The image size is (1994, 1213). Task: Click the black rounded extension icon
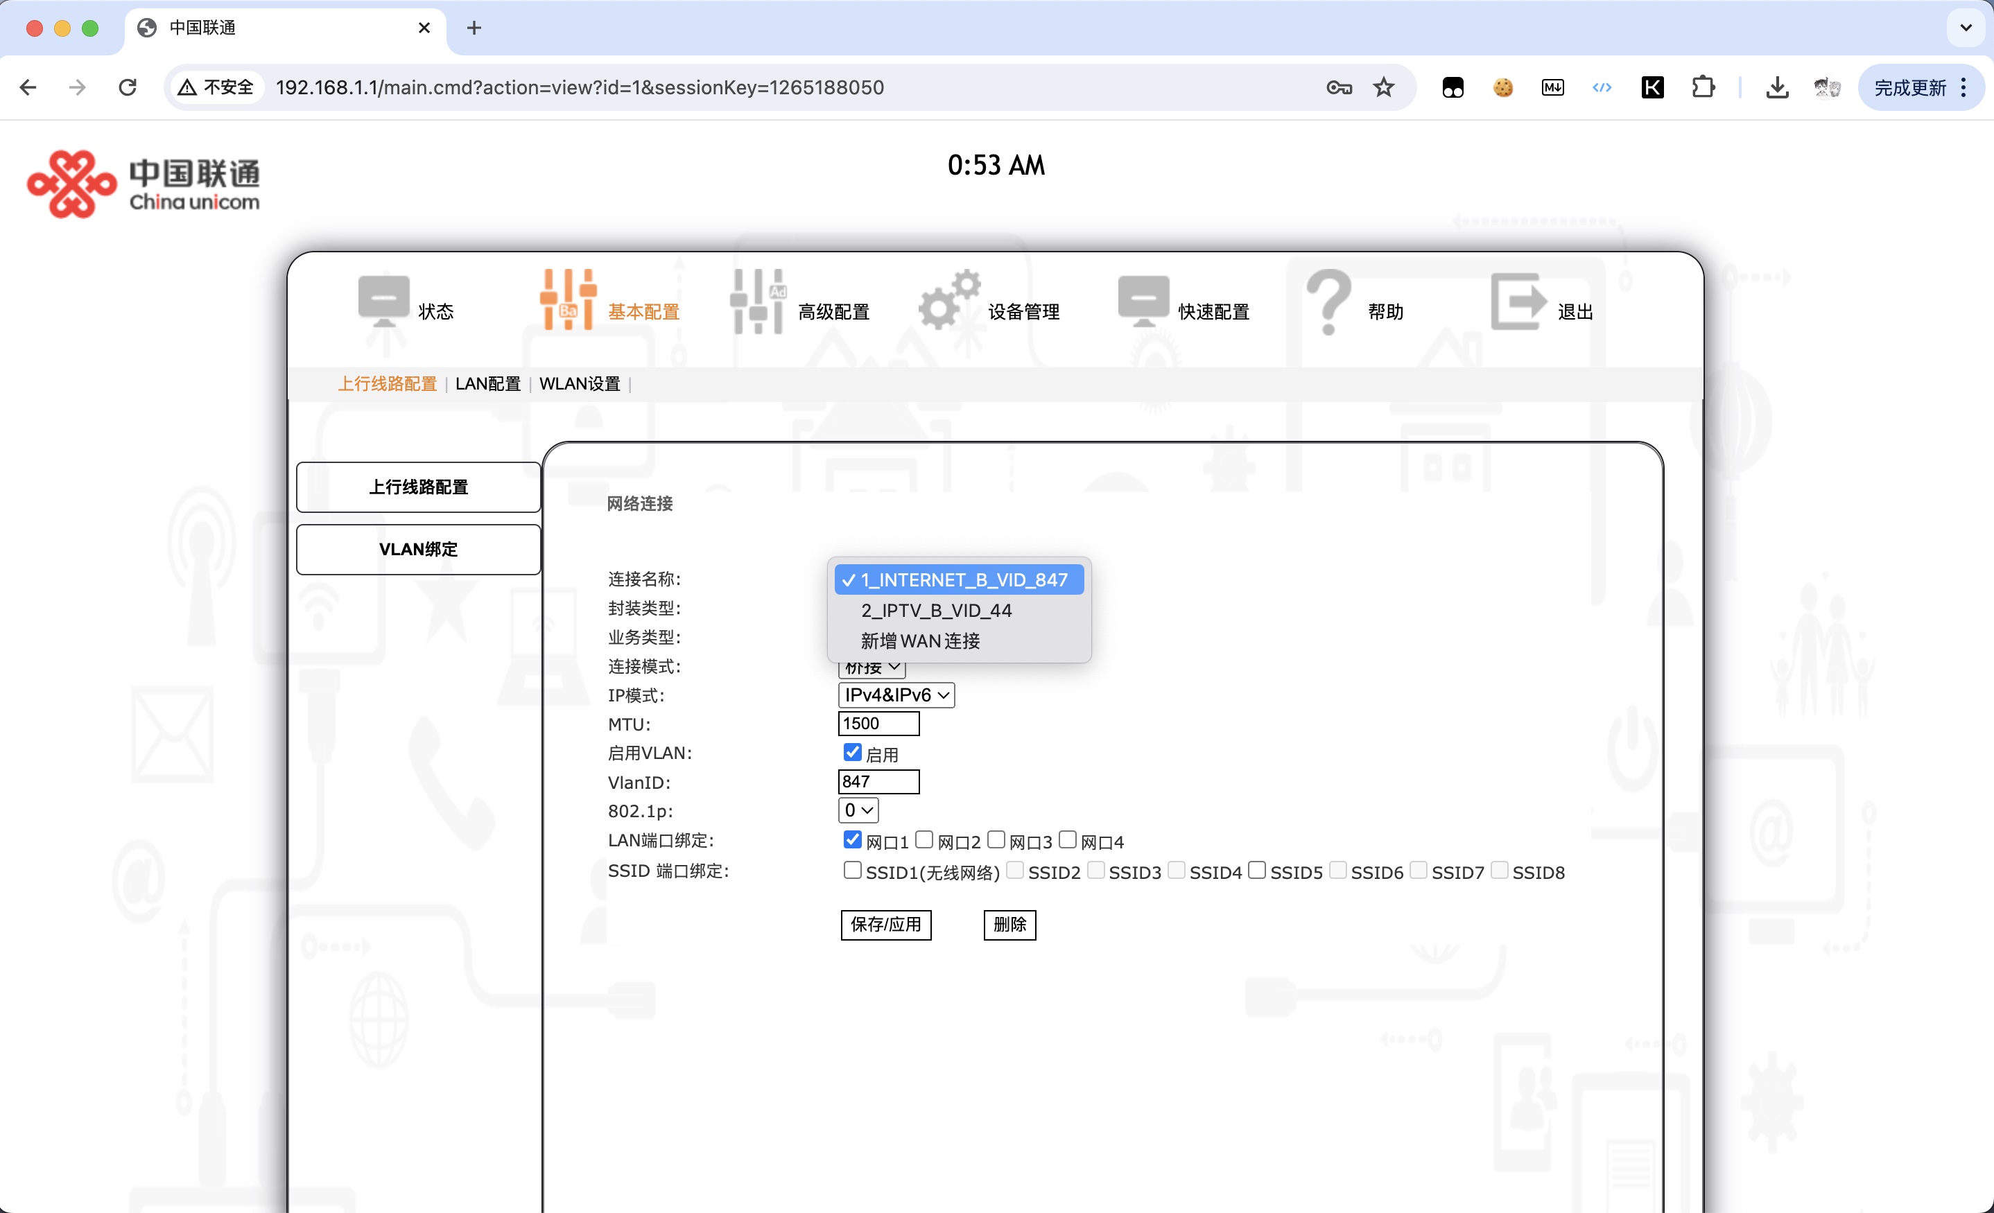click(1453, 87)
